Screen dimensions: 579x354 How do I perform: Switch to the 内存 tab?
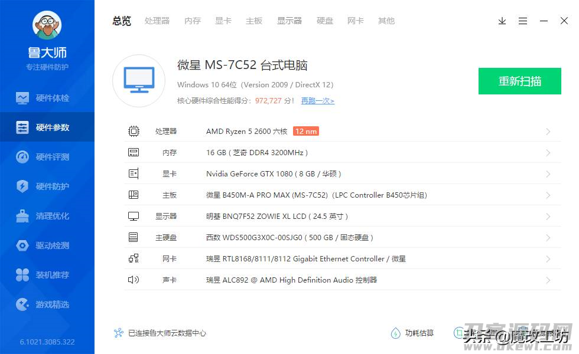[193, 21]
